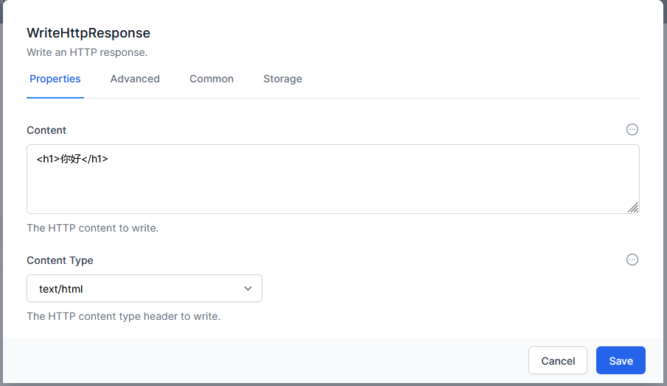Click the Content field label
This screenshot has height=386, width=667.
tap(46, 130)
